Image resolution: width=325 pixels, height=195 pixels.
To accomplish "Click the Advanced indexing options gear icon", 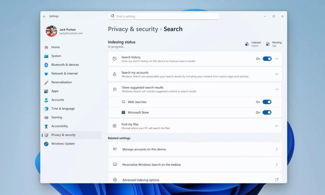I will click(x=115, y=179).
